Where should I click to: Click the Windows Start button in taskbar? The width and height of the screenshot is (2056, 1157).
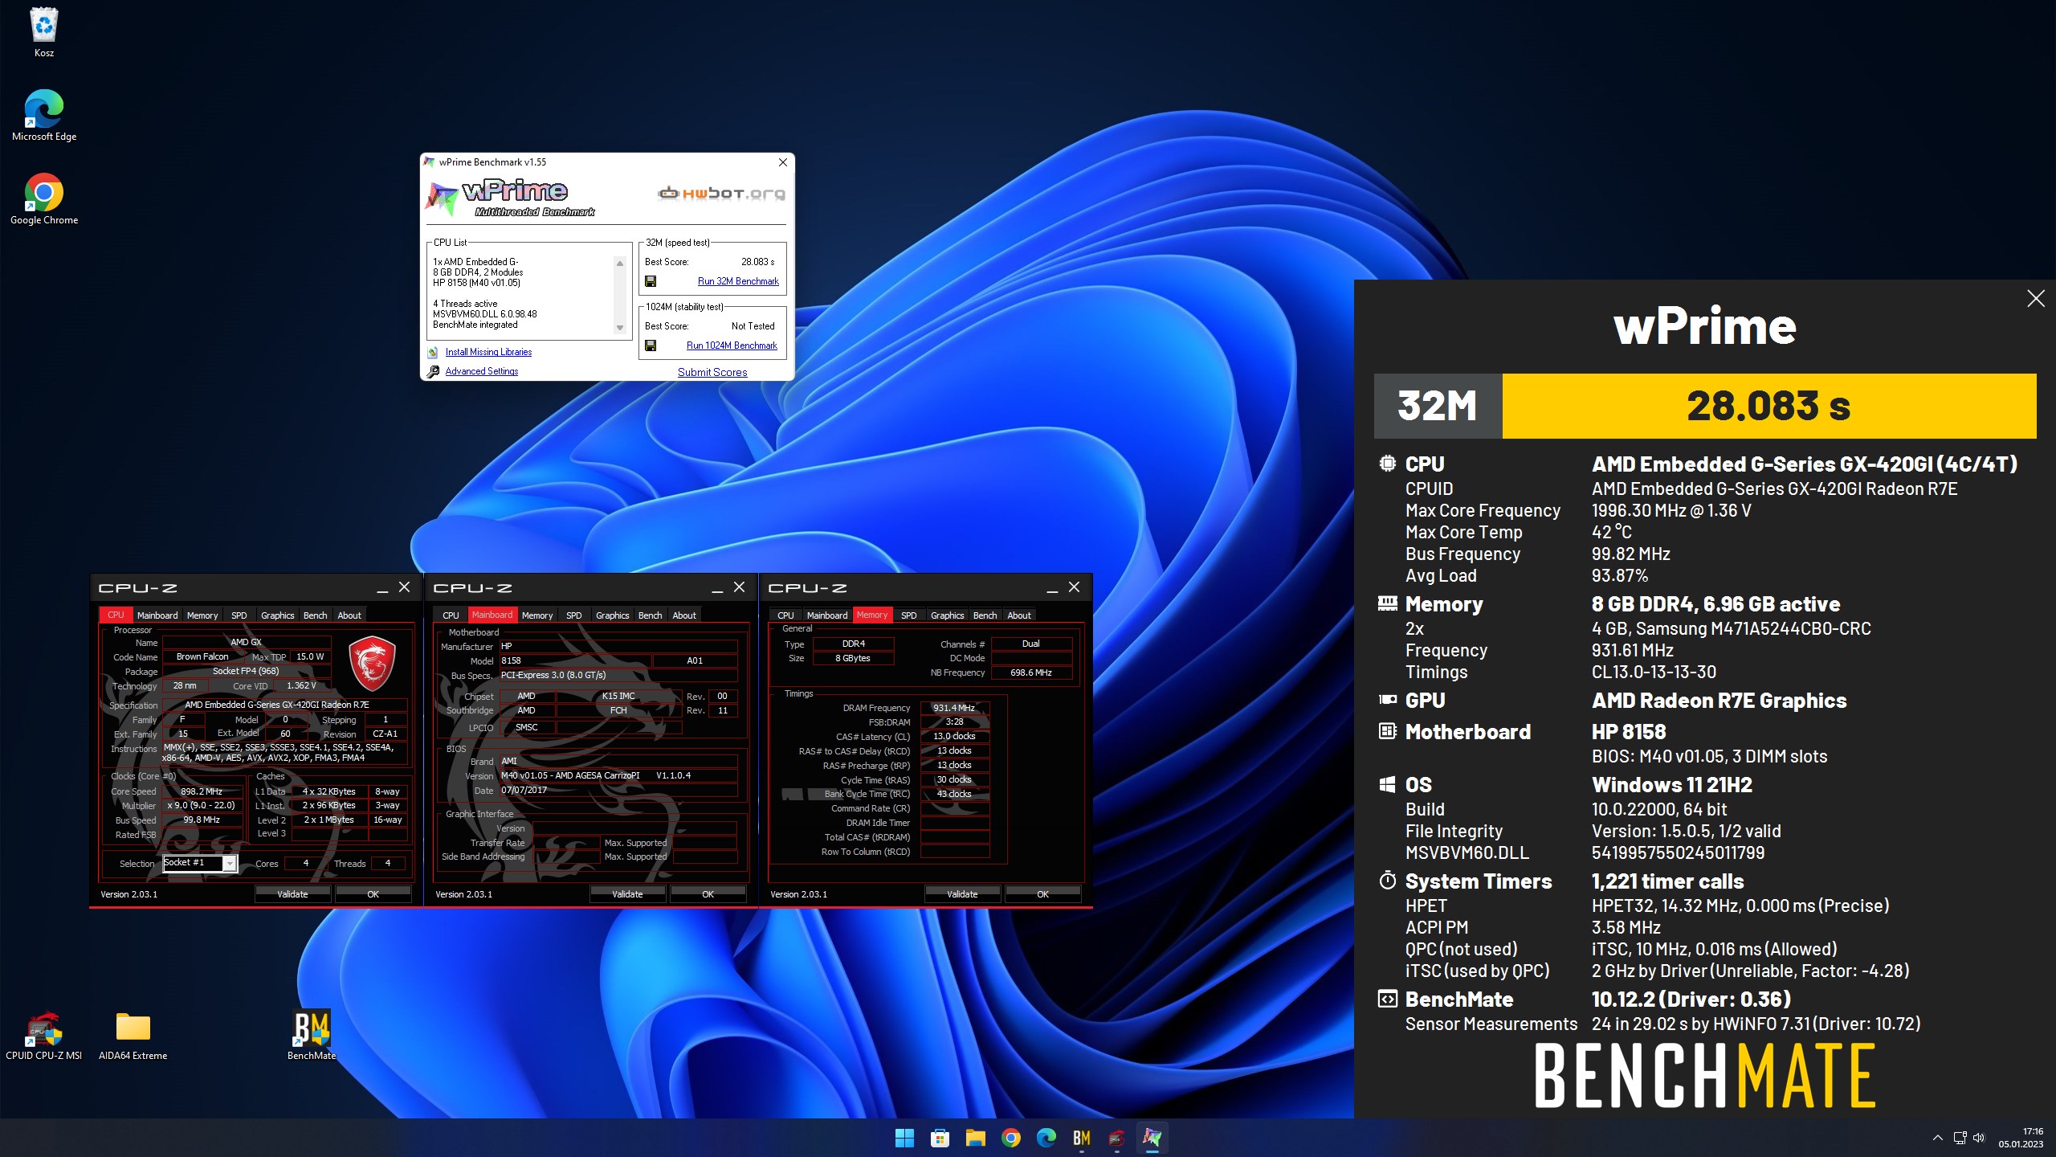click(904, 1138)
